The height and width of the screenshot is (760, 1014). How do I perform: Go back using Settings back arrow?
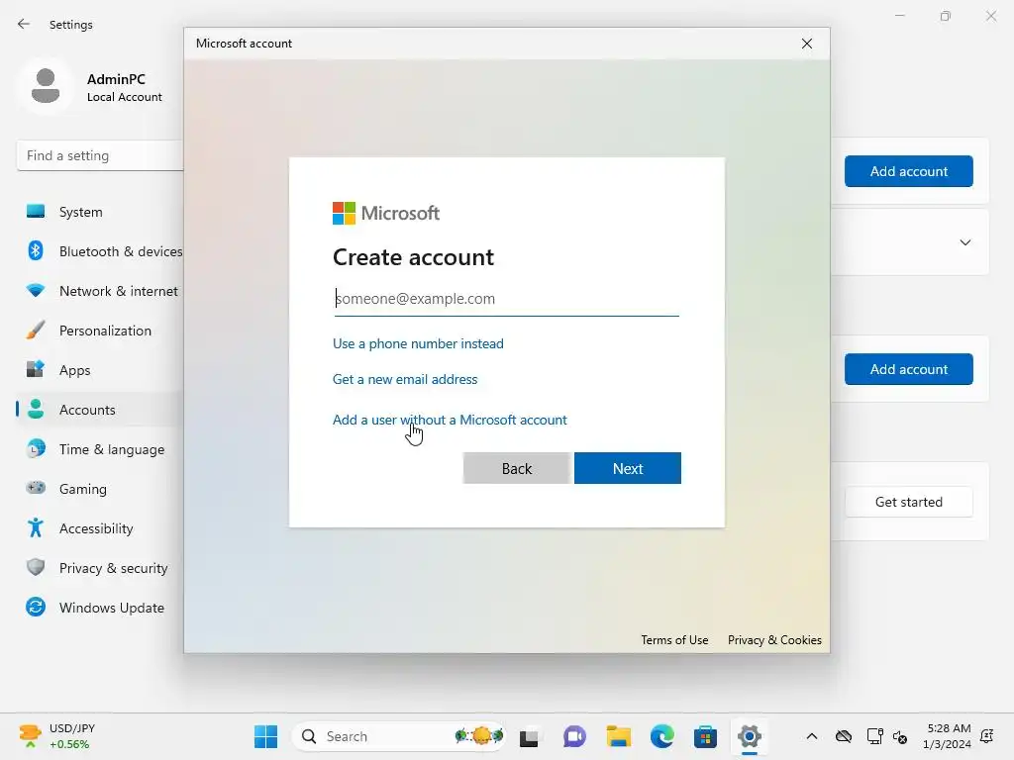24,24
